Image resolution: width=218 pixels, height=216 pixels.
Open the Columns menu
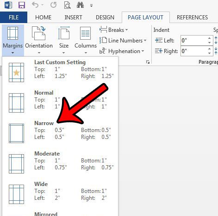86,40
